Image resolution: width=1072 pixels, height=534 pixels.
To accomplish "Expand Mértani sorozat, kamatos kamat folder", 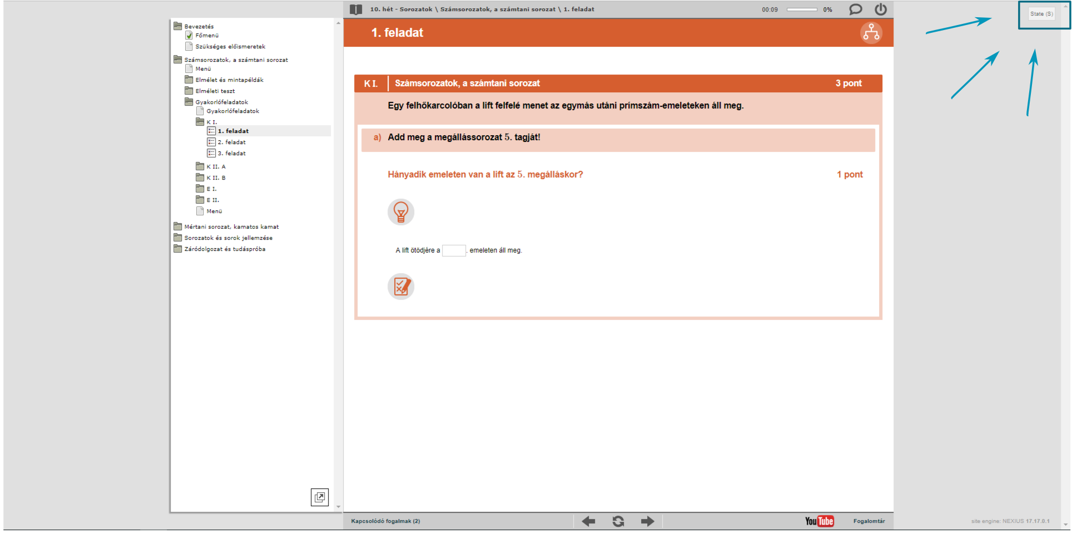I will [231, 227].
